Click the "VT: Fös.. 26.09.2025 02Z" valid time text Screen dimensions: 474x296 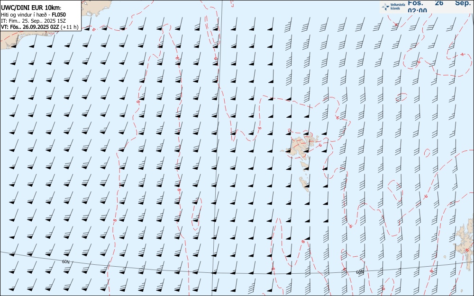(30, 27)
